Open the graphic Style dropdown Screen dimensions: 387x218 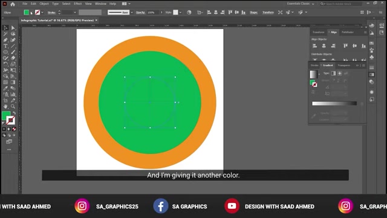click(180, 12)
